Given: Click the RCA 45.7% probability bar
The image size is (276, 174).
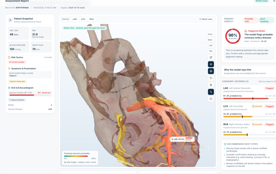Looking at the screenshot, I should coord(249,135).
